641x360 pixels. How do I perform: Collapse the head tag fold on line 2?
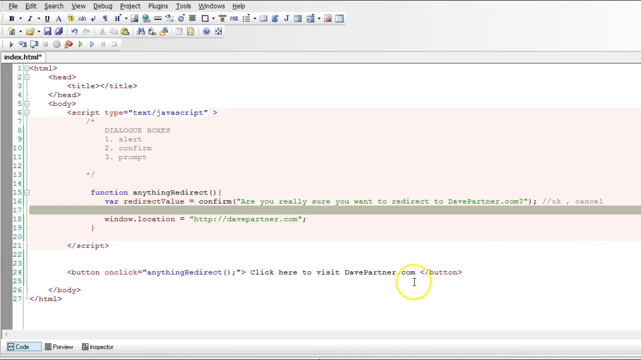27,77
